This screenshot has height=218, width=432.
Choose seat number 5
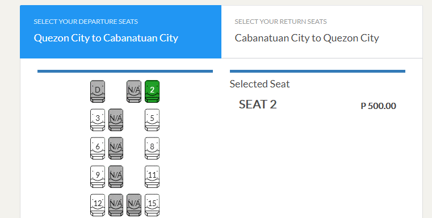pyautogui.click(x=152, y=120)
